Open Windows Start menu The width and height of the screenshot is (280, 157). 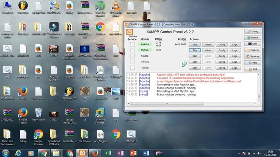pos(5,153)
